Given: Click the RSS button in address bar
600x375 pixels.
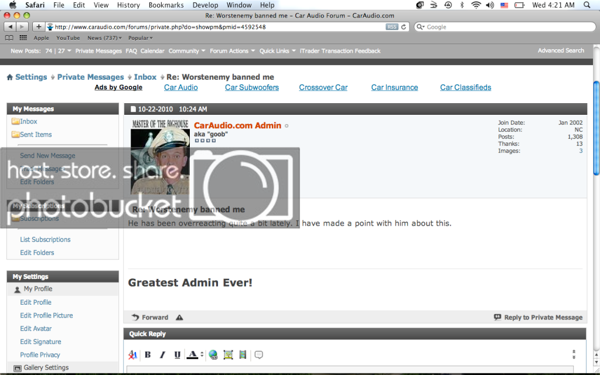Looking at the screenshot, I should [392, 27].
